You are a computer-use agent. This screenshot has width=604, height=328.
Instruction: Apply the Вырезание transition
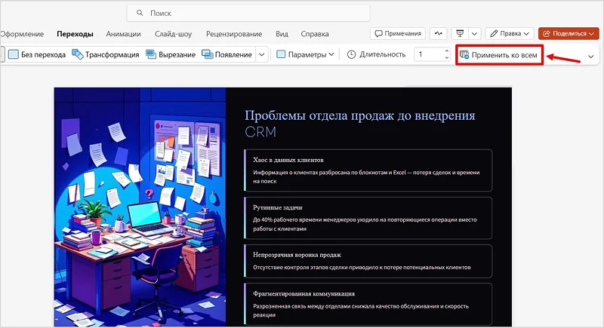click(171, 54)
